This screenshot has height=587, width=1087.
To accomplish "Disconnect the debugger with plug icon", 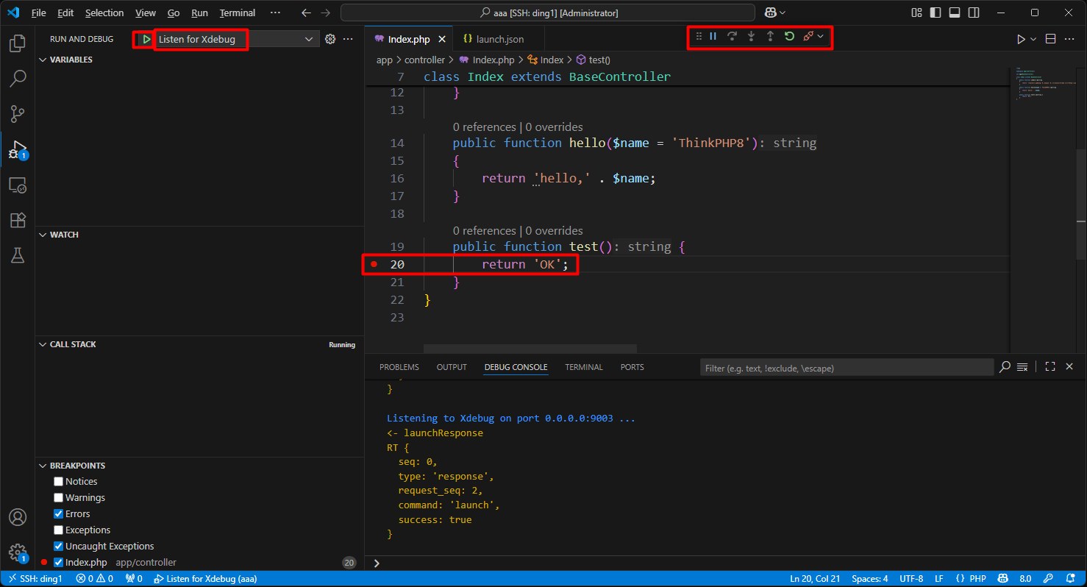I will coord(808,36).
